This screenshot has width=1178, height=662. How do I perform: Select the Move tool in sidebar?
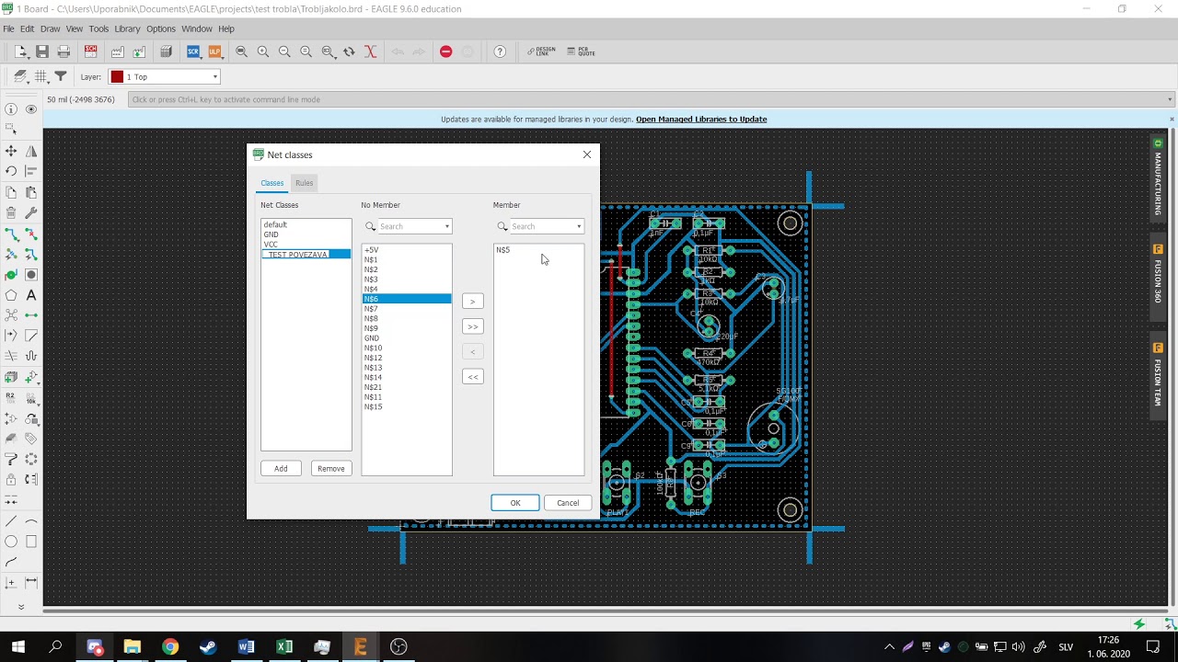coord(11,151)
